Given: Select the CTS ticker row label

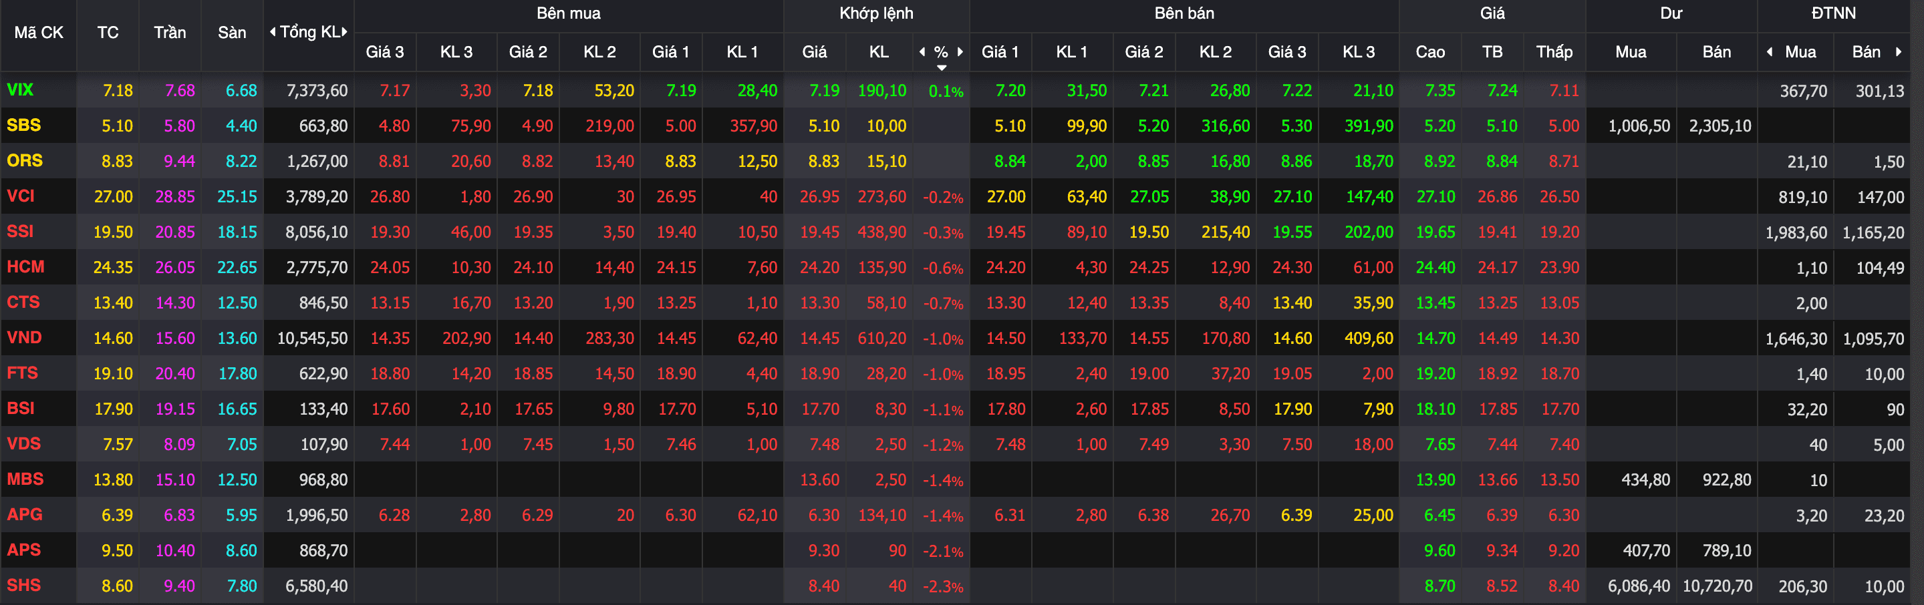Looking at the screenshot, I should [23, 302].
